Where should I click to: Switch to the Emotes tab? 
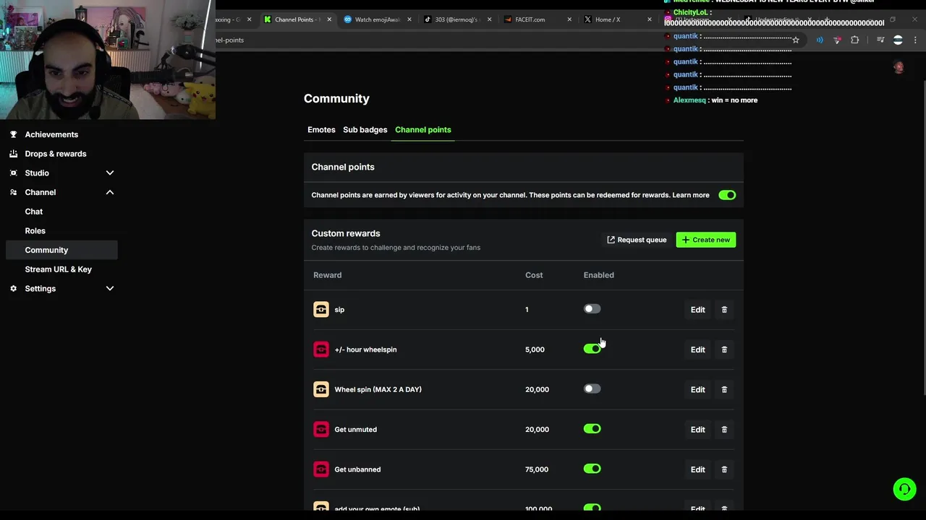pos(321,130)
